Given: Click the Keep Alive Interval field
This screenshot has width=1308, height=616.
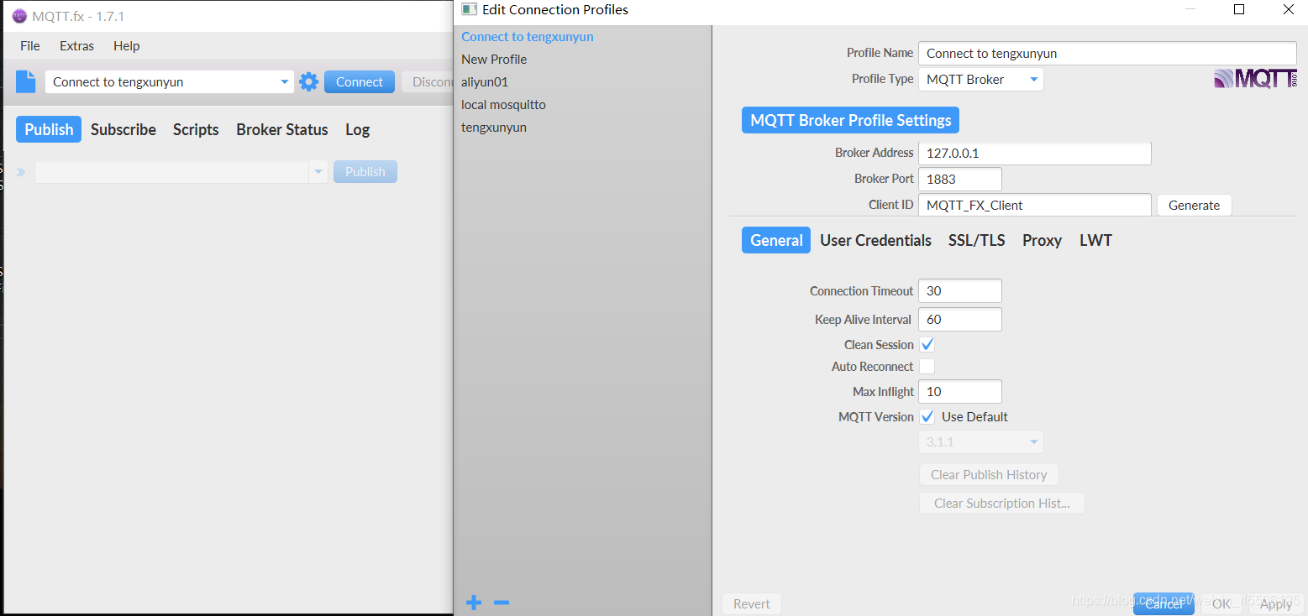Looking at the screenshot, I should point(959,320).
